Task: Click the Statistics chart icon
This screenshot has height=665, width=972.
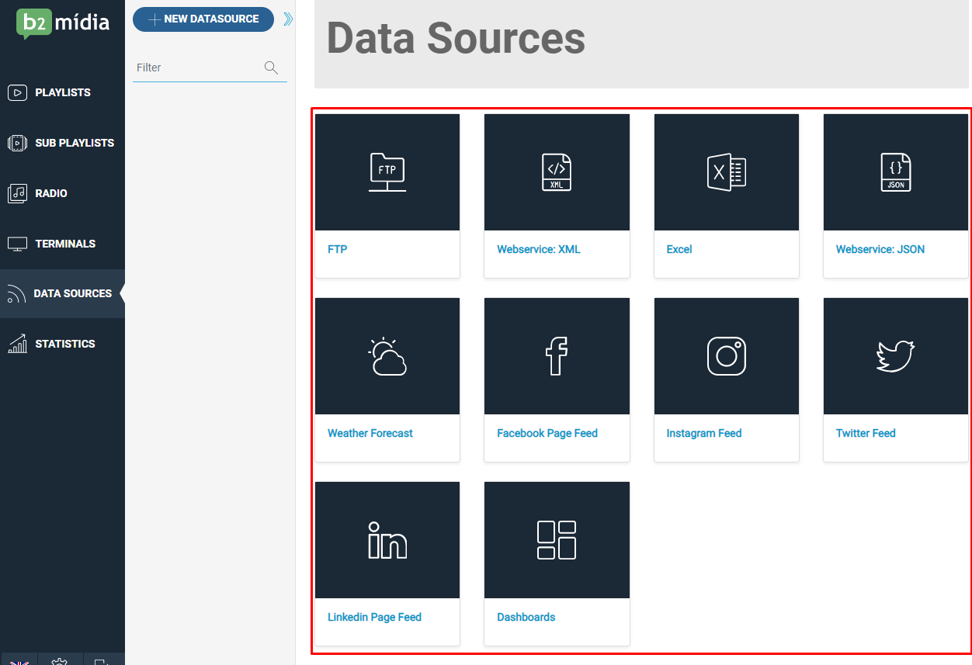Action: coord(17,344)
